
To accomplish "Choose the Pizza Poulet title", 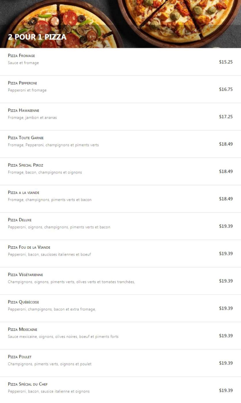I will click(x=20, y=356).
